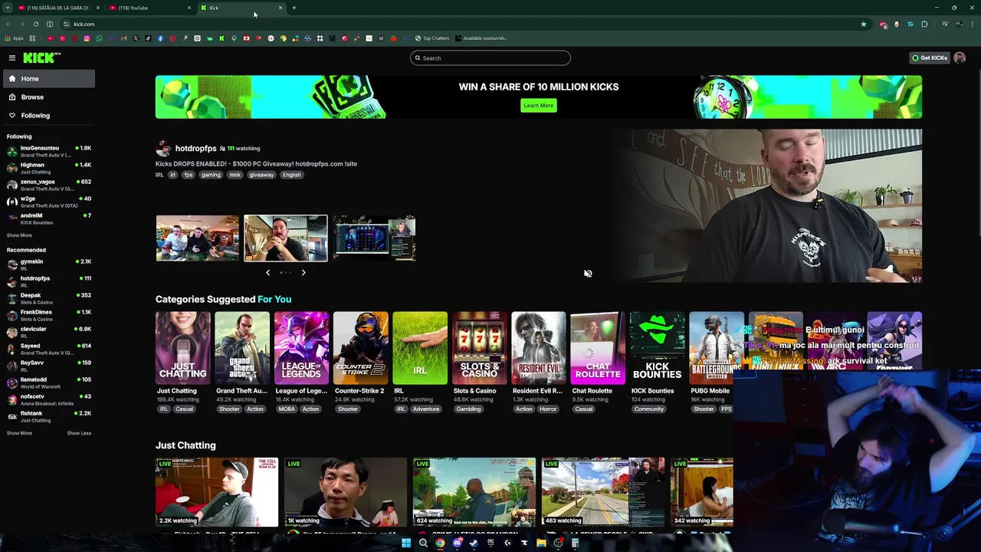Open hotdropfps channel avatar
981x552 pixels.
(x=162, y=149)
